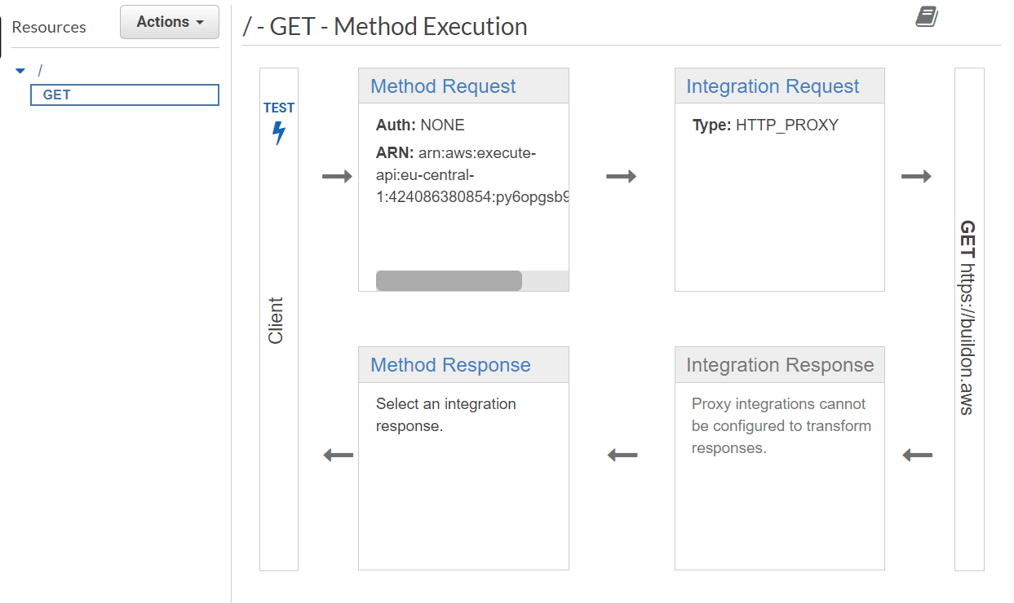Click the TEST lightning bolt icon
The width and height of the screenshot is (1014, 603).
point(279,133)
